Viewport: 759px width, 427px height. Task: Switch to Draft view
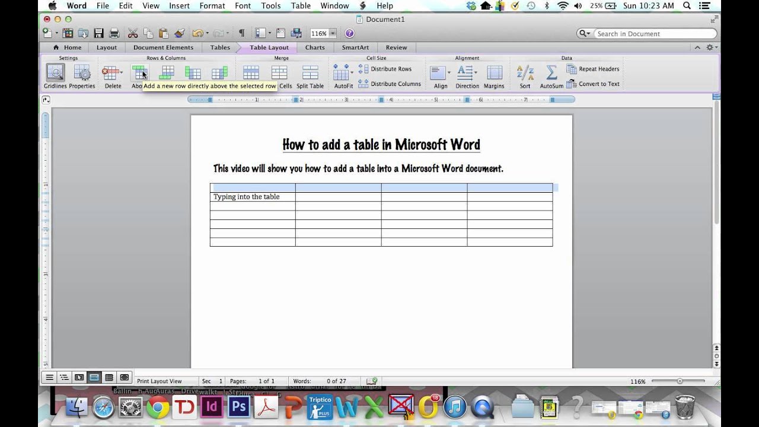click(x=49, y=377)
